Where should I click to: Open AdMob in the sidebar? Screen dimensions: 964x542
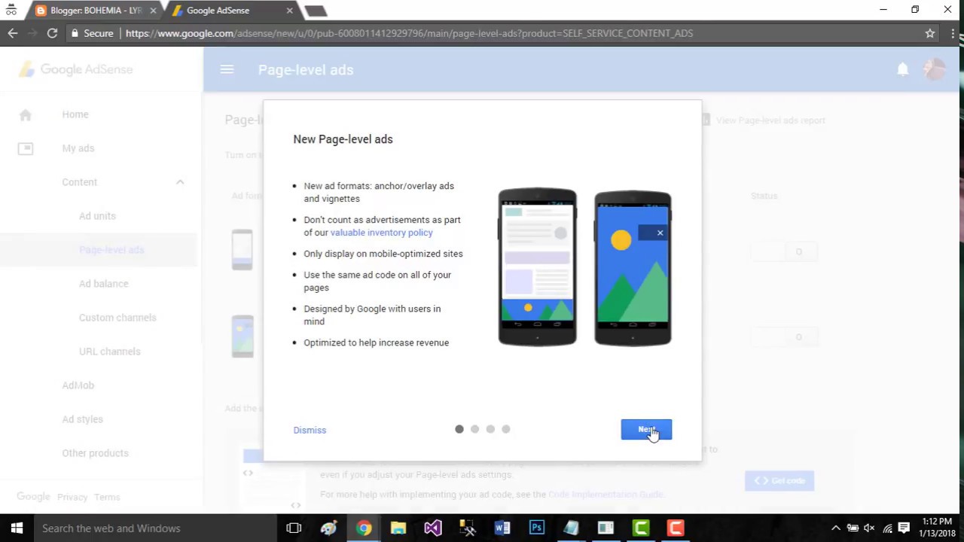(x=78, y=385)
